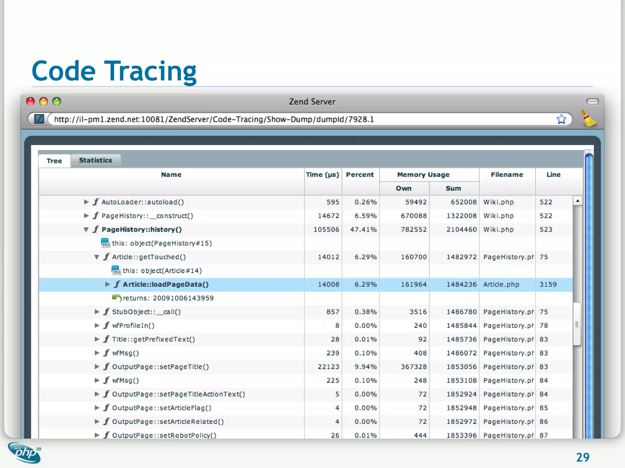Viewport: 625px width, 468px height.
Task: Select 'this: object(PageHistory#15)' row
Action: 306,243
